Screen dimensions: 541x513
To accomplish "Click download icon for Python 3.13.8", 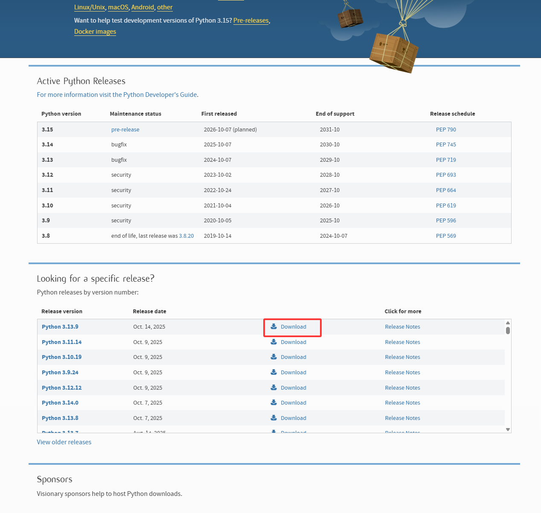I will pyautogui.click(x=274, y=418).
